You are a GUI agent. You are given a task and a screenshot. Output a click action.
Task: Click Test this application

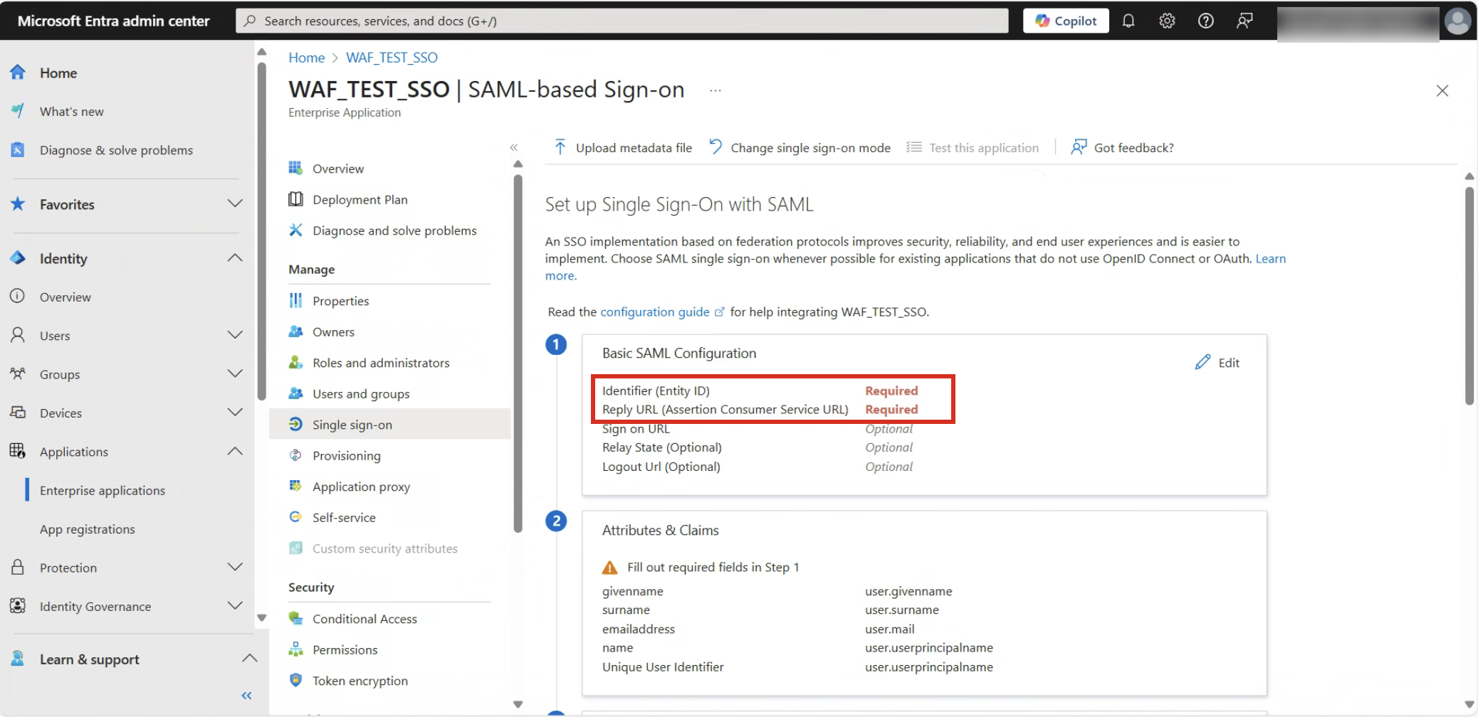point(973,147)
